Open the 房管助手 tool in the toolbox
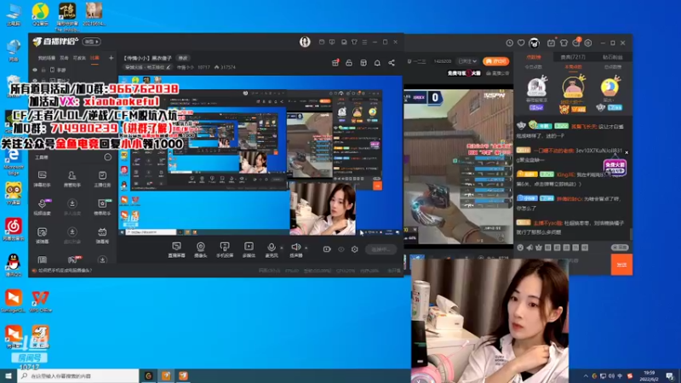The image size is (681, 383). (72, 179)
